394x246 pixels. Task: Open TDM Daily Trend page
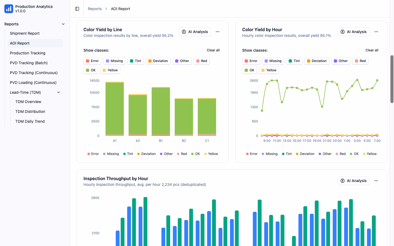pyautogui.click(x=38, y=121)
